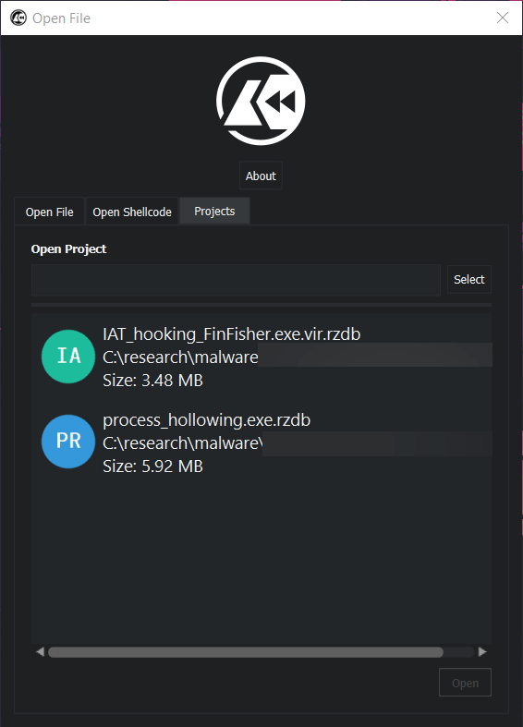Click the Size: 3.48 MB text line
Screen dimensions: 523x727
tap(153, 381)
